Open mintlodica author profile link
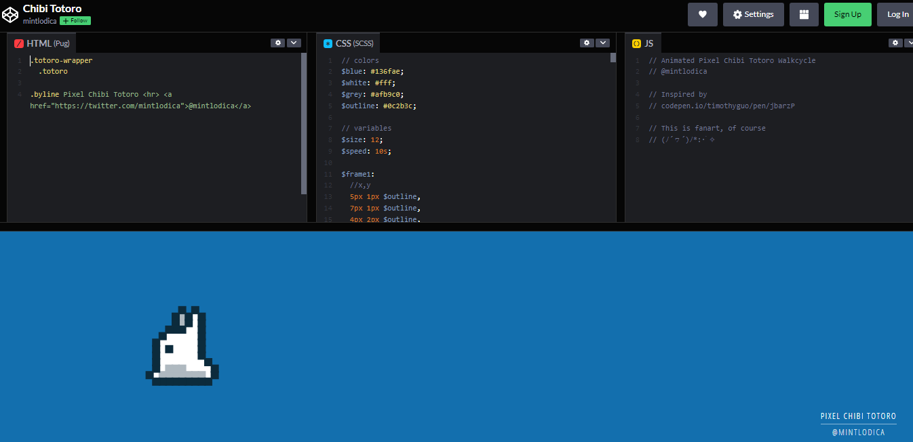913x442 pixels. [x=39, y=21]
